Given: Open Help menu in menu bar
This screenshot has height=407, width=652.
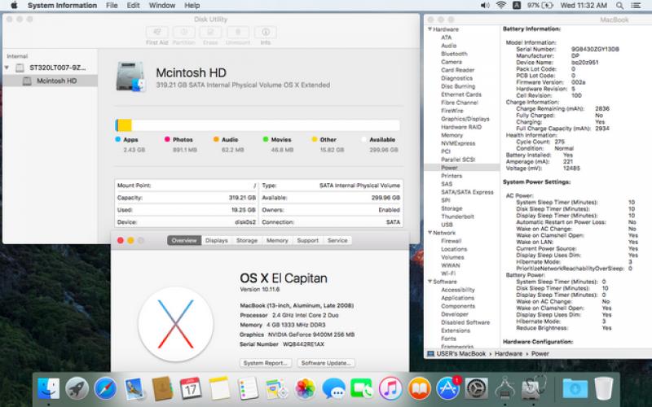Looking at the screenshot, I should (192, 6).
